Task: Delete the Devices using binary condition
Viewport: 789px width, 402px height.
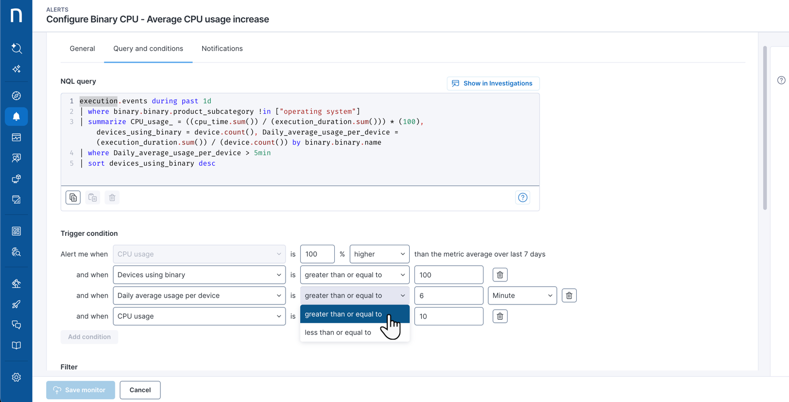Action: click(x=500, y=275)
